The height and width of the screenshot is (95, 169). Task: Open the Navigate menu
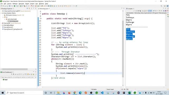[21, 4]
